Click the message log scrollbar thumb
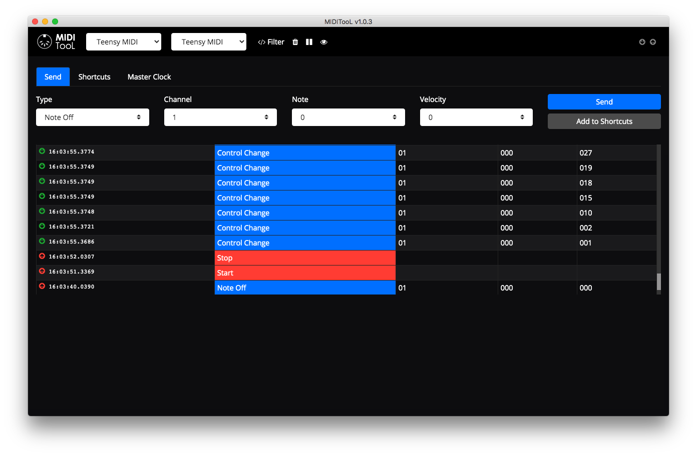 [658, 281]
